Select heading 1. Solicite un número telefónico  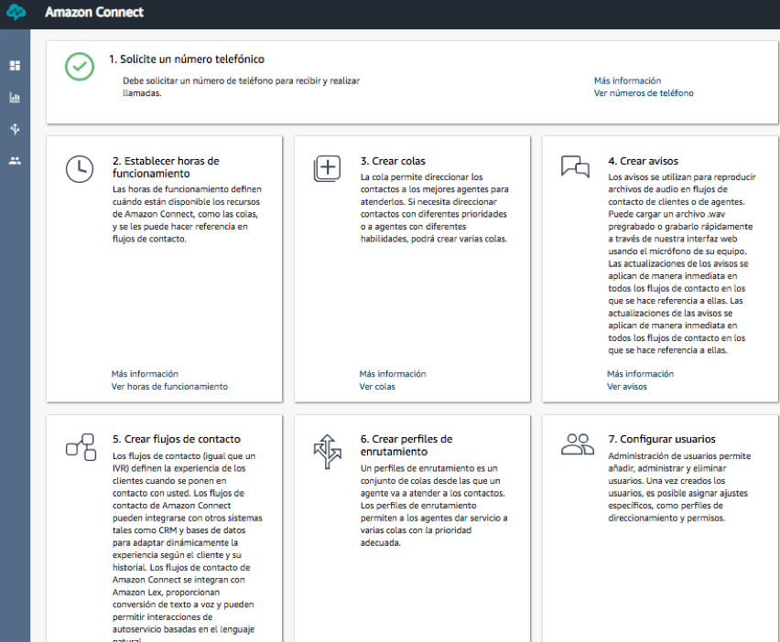click(x=187, y=59)
